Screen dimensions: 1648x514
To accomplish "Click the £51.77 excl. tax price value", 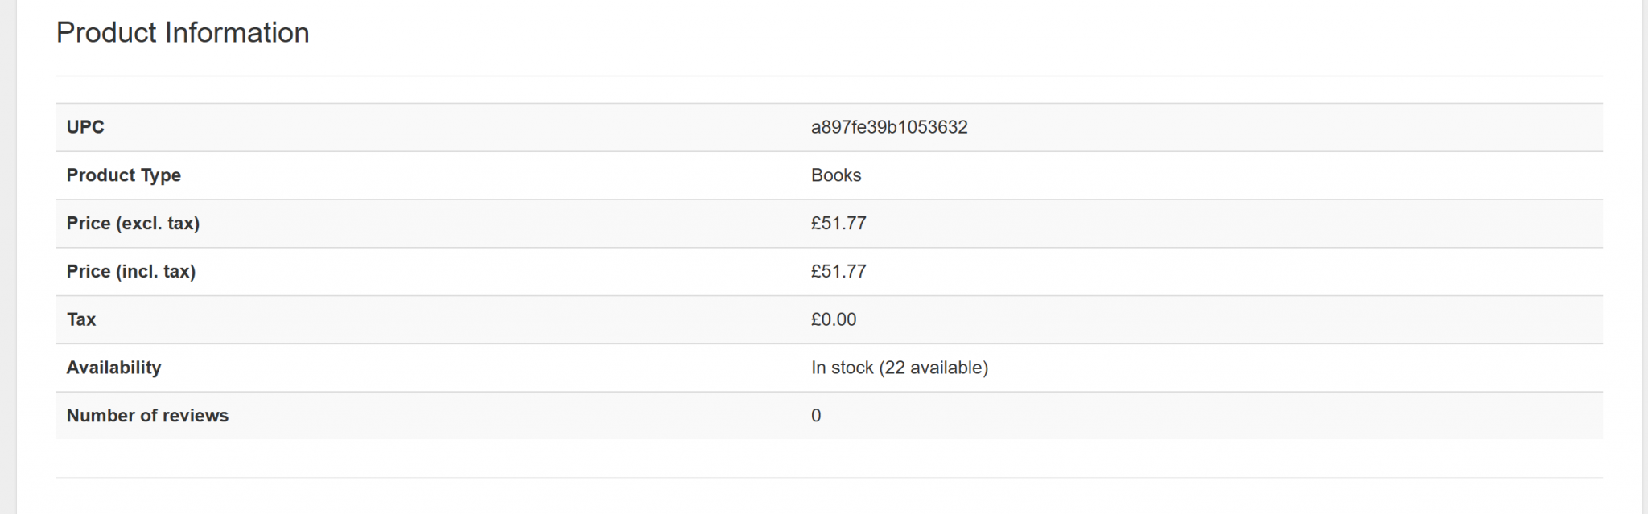I will (838, 224).
